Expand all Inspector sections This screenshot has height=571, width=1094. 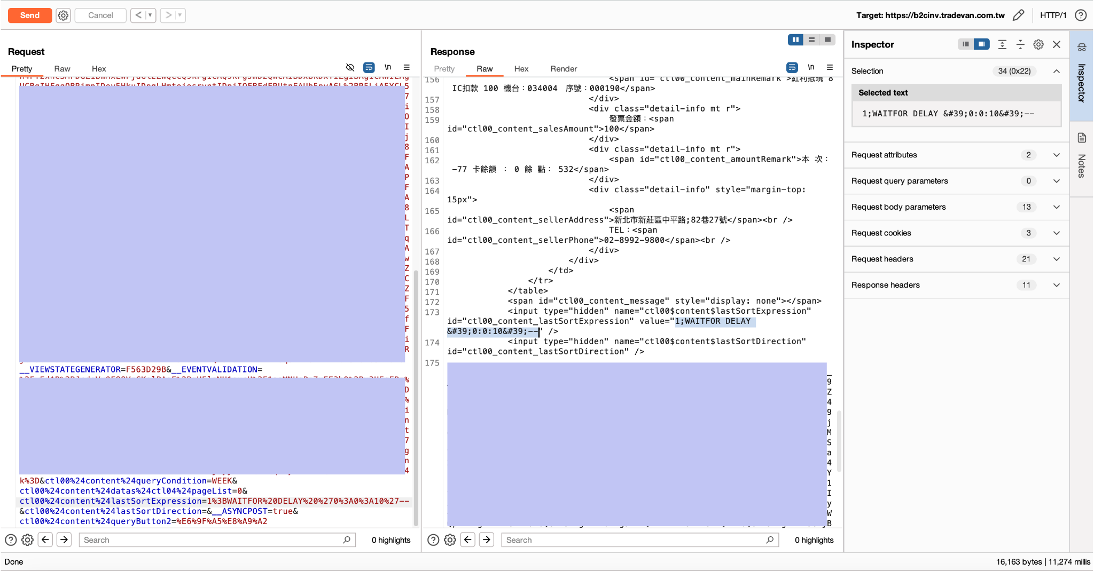click(1002, 44)
